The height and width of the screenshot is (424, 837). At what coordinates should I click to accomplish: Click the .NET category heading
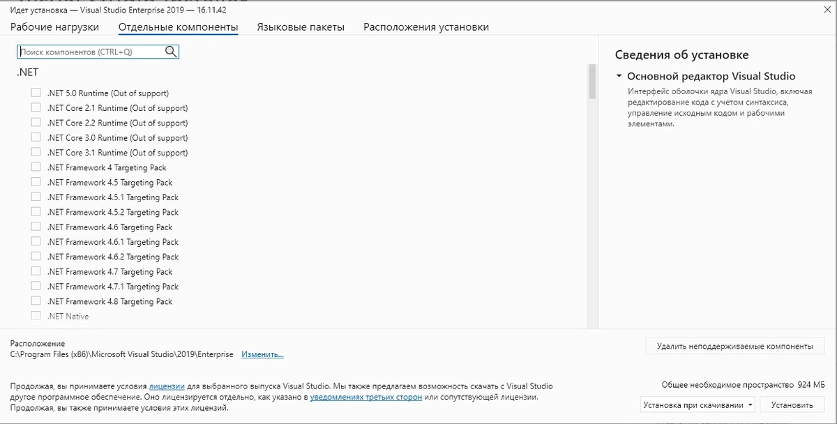pyautogui.click(x=27, y=72)
